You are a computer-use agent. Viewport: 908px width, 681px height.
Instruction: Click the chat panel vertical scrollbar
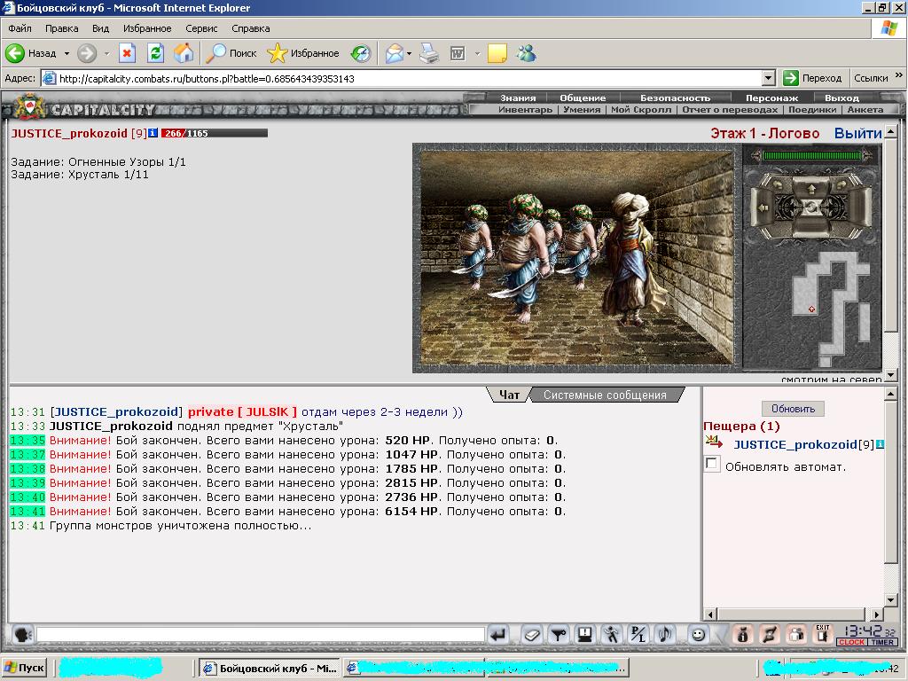pyautogui.click(x=891, y=497)
